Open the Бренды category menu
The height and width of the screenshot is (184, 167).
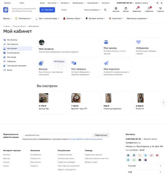7,18
